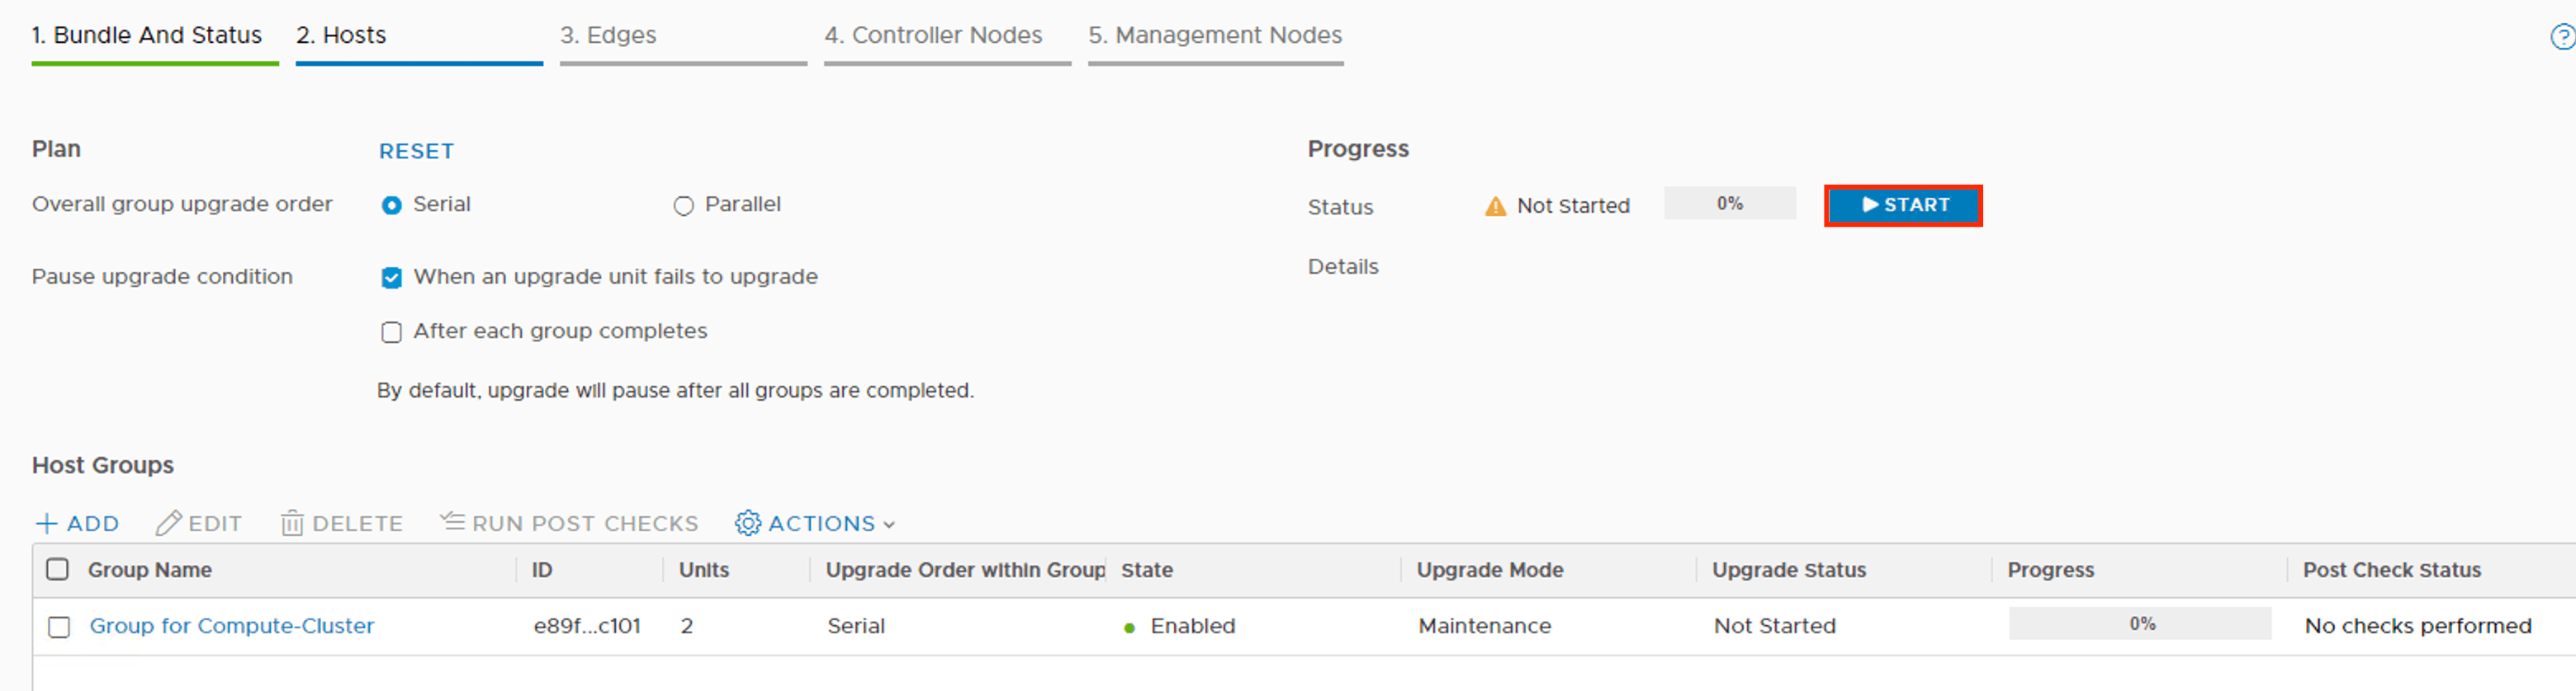Viewport: 2576px width, 691px height.
Task: Click the green Enabled state dot
Action: pos(1129,628)
